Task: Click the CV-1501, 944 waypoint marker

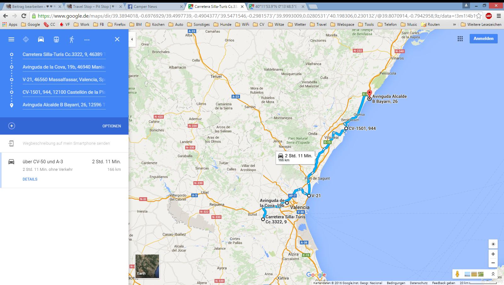Action: point(346,128)
